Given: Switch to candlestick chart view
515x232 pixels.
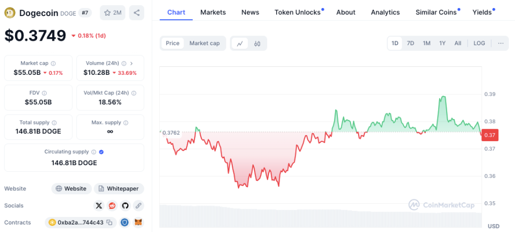Looking at the screenshot, I should click(257, 43).
